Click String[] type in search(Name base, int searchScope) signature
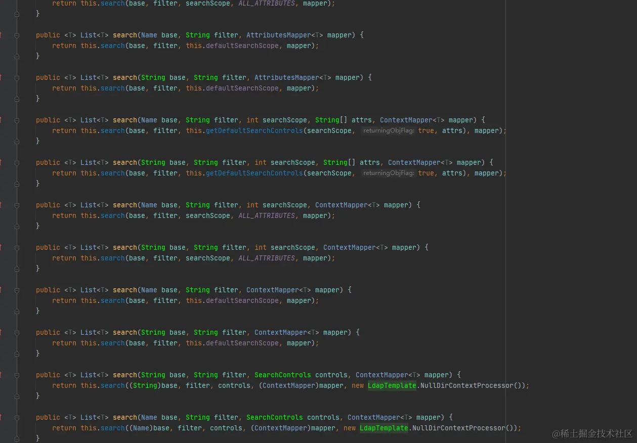This screenshot has width=637, height=443. (x=331, y=120)
